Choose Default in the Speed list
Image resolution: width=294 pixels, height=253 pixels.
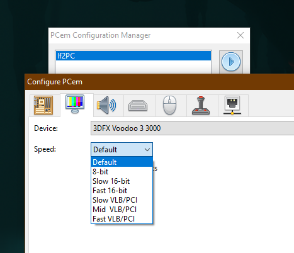(x=122, y=162)
